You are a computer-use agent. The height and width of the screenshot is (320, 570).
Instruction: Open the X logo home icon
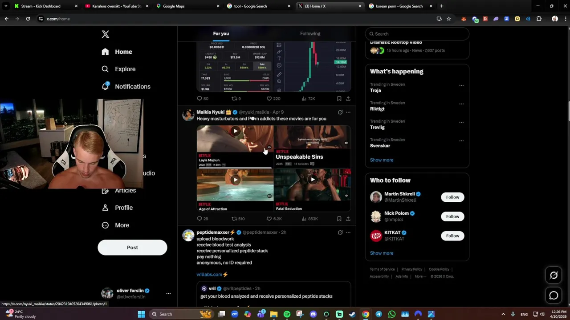pos(105,34)
